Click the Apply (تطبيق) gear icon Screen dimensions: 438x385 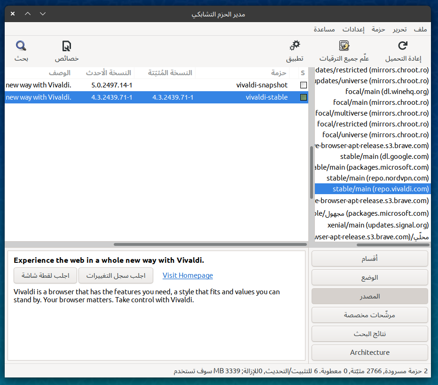tap(295, 46)
